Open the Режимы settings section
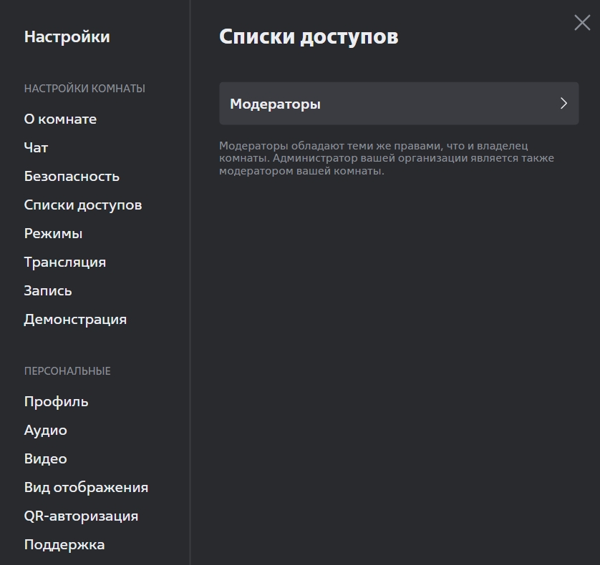The height and width of the screenshot is (565, 600). tap(53, 234)
